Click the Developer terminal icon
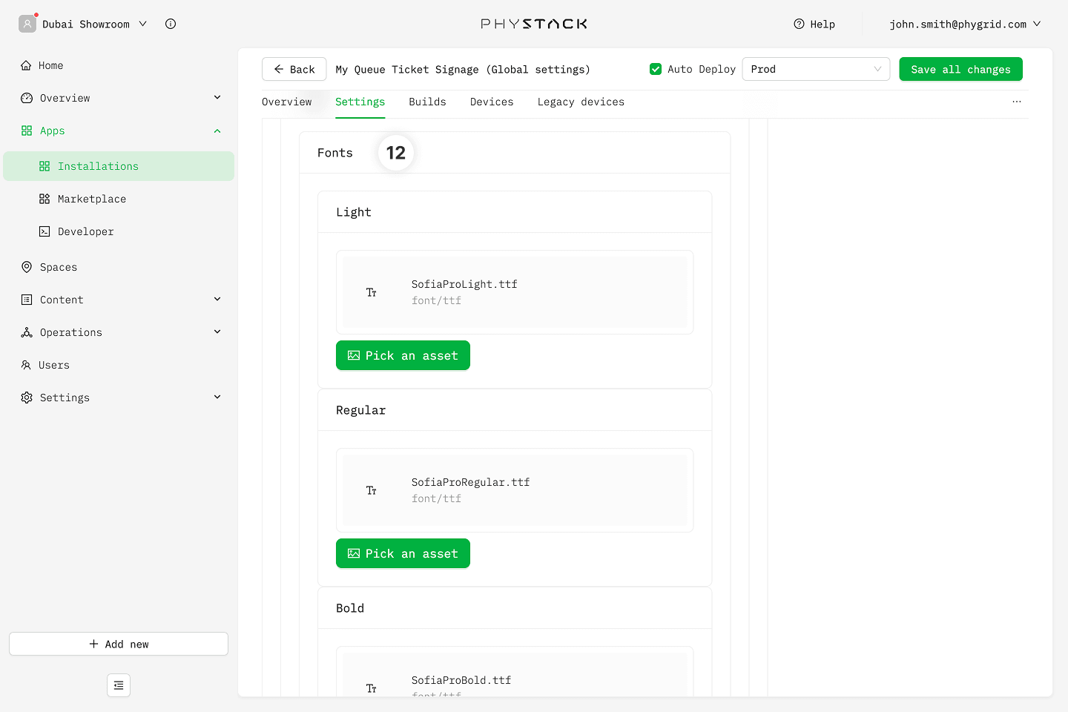 (x=44, y=231)
